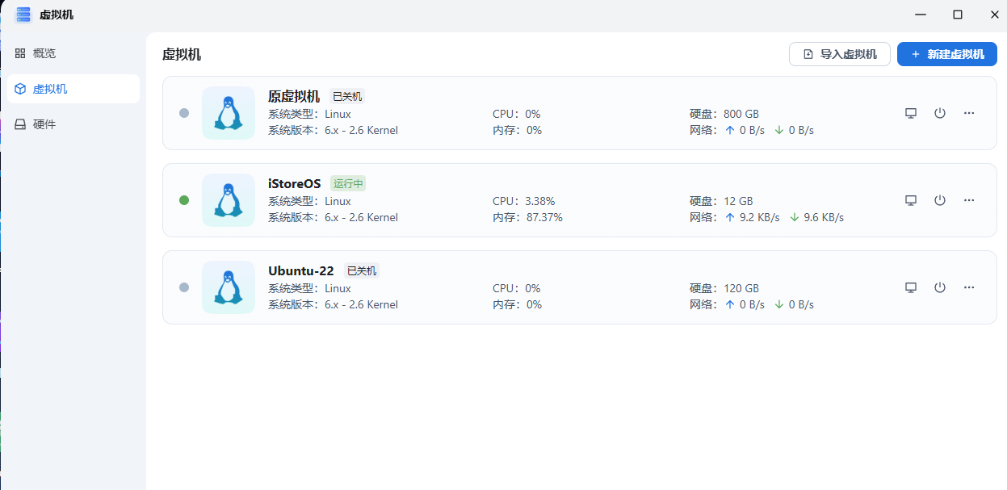Select the Ubuntu-22 name label
Viewport: 1007px width, 490px height.
300,271
